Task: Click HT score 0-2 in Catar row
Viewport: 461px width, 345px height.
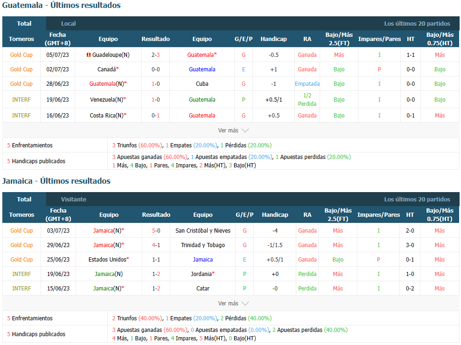Action: [410, 288]
